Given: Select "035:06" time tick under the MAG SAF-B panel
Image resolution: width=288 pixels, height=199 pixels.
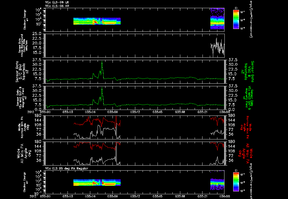Looking at the screenshot, I should [90, 112].
